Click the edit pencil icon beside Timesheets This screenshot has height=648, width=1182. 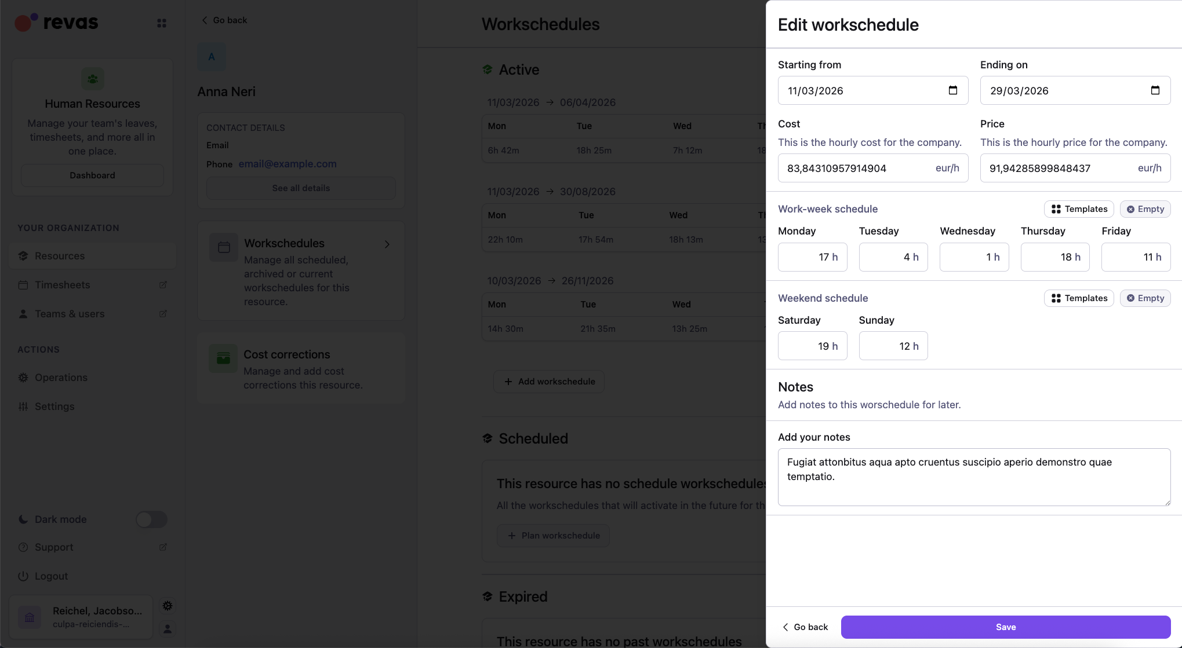click(163, 284)
